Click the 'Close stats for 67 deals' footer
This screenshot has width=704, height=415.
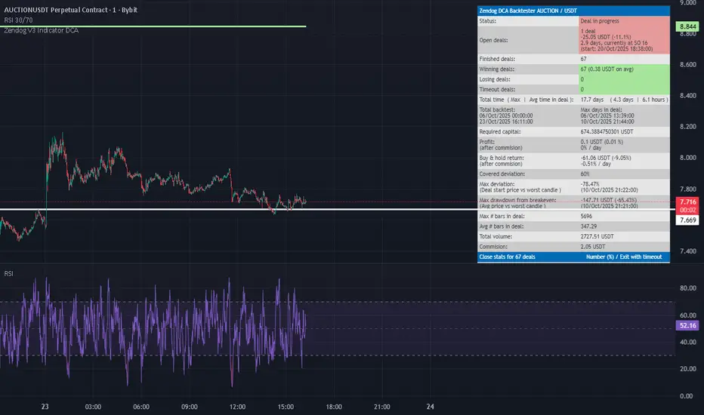coord(508,257)
